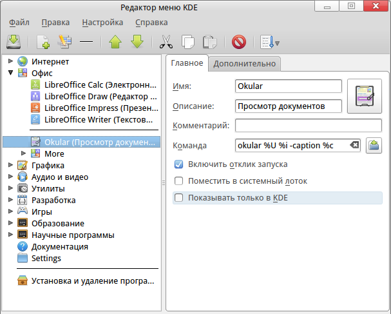391x314 pixels.
Task: Move selected entry up with green arrow
Action: pyautogui.click(x=115, y=42)
